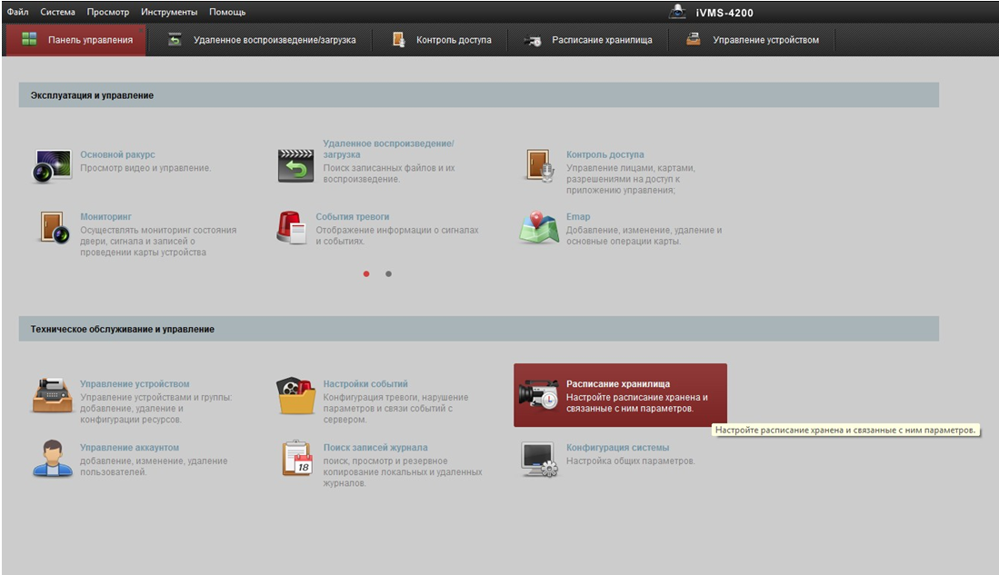This screenshot has height=575, width=999.
Task: Click the Удаленное воспроизведение clapperboard icon
Action: 295,166
